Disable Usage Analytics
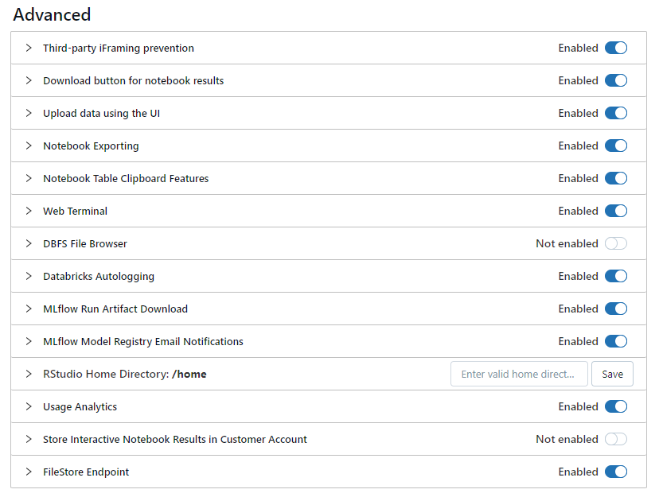 (x=616, y=406)
